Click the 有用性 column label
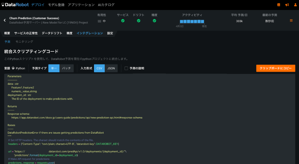 point(102,15)
